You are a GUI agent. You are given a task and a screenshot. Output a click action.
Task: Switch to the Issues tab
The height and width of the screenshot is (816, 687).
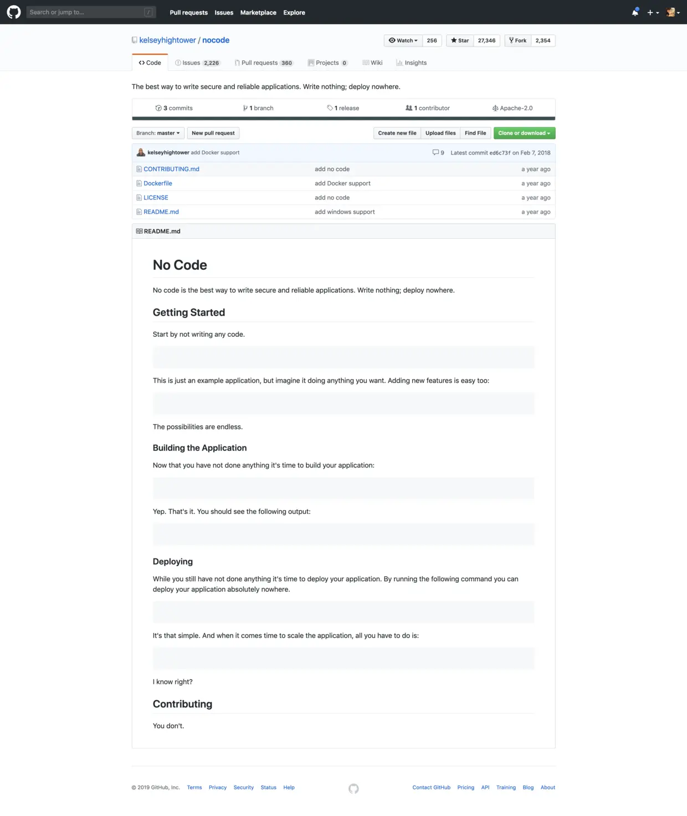pos(197,63)
